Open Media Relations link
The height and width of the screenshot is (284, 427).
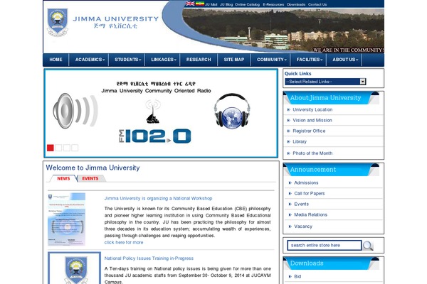tap(311, 214)
